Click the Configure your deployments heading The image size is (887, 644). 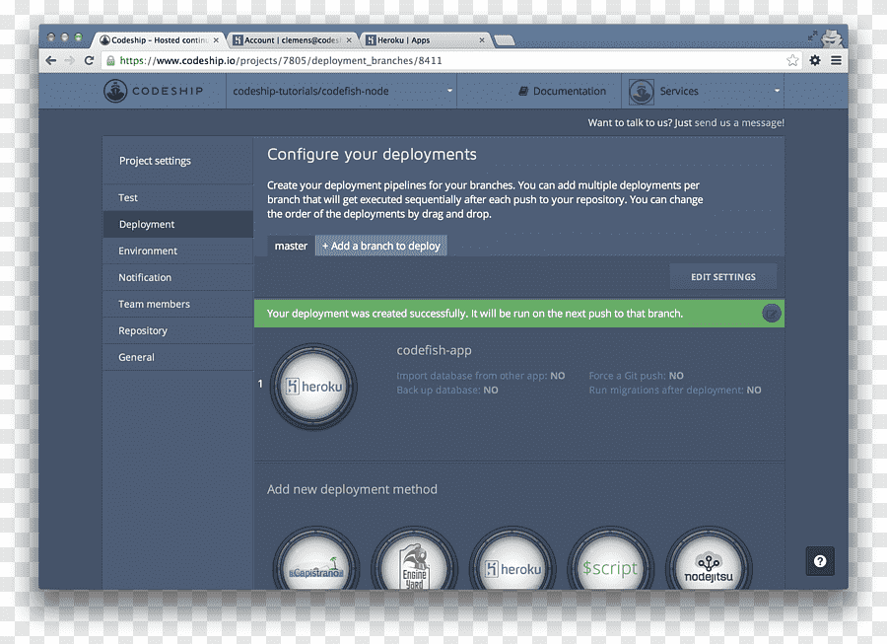point(372,155)
